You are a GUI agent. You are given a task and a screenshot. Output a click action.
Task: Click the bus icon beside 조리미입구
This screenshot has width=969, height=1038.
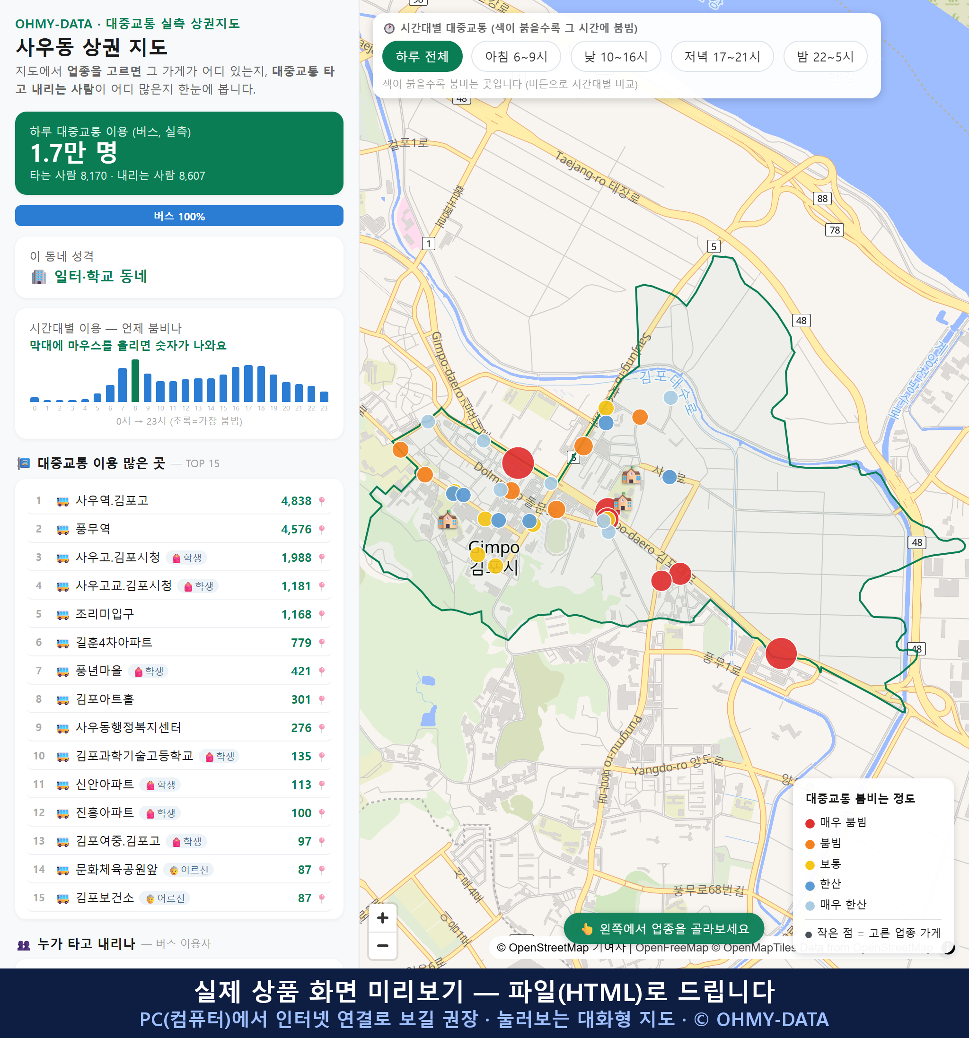pos(62,615)
